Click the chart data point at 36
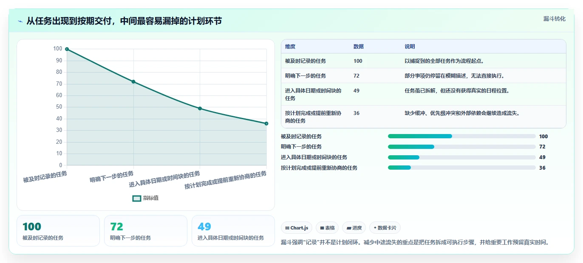The height and width of the screenshot is (263, 583). click(x=266, y=123)
